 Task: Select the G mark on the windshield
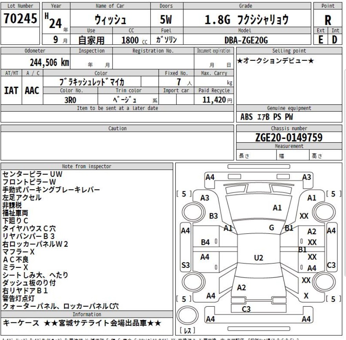coord(271,227)
